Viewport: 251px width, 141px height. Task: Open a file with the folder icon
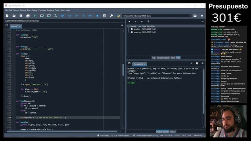[14, 16]
